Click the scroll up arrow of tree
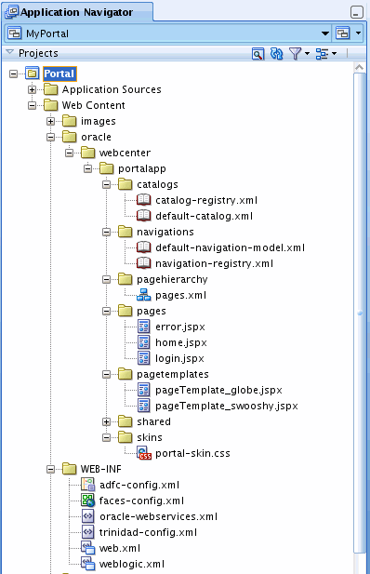Screen dimensions: 370x574 [360, 67]
